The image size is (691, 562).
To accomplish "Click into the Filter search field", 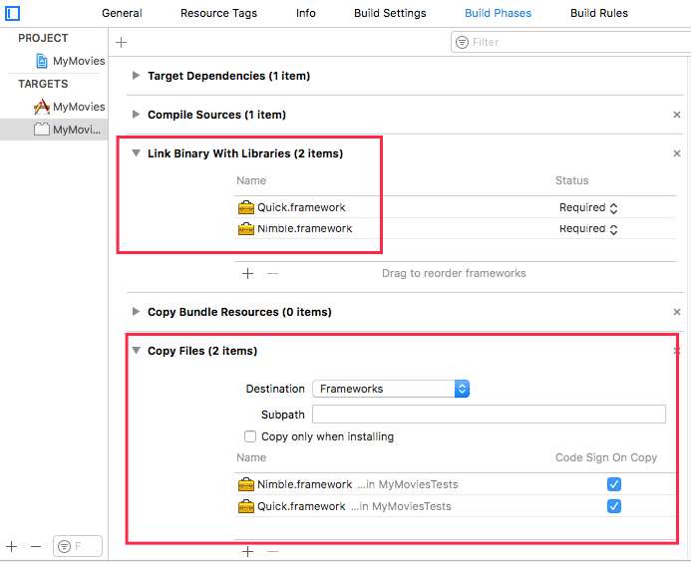I will (x=570, y=42).
